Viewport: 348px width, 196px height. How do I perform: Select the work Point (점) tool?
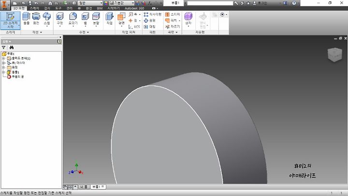(134, 20)
